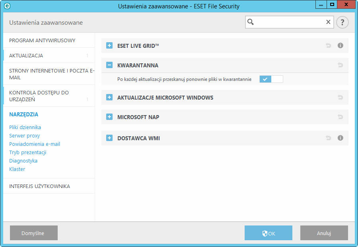
Task: Click the Dostawca WMI section title
Action: 138,138
